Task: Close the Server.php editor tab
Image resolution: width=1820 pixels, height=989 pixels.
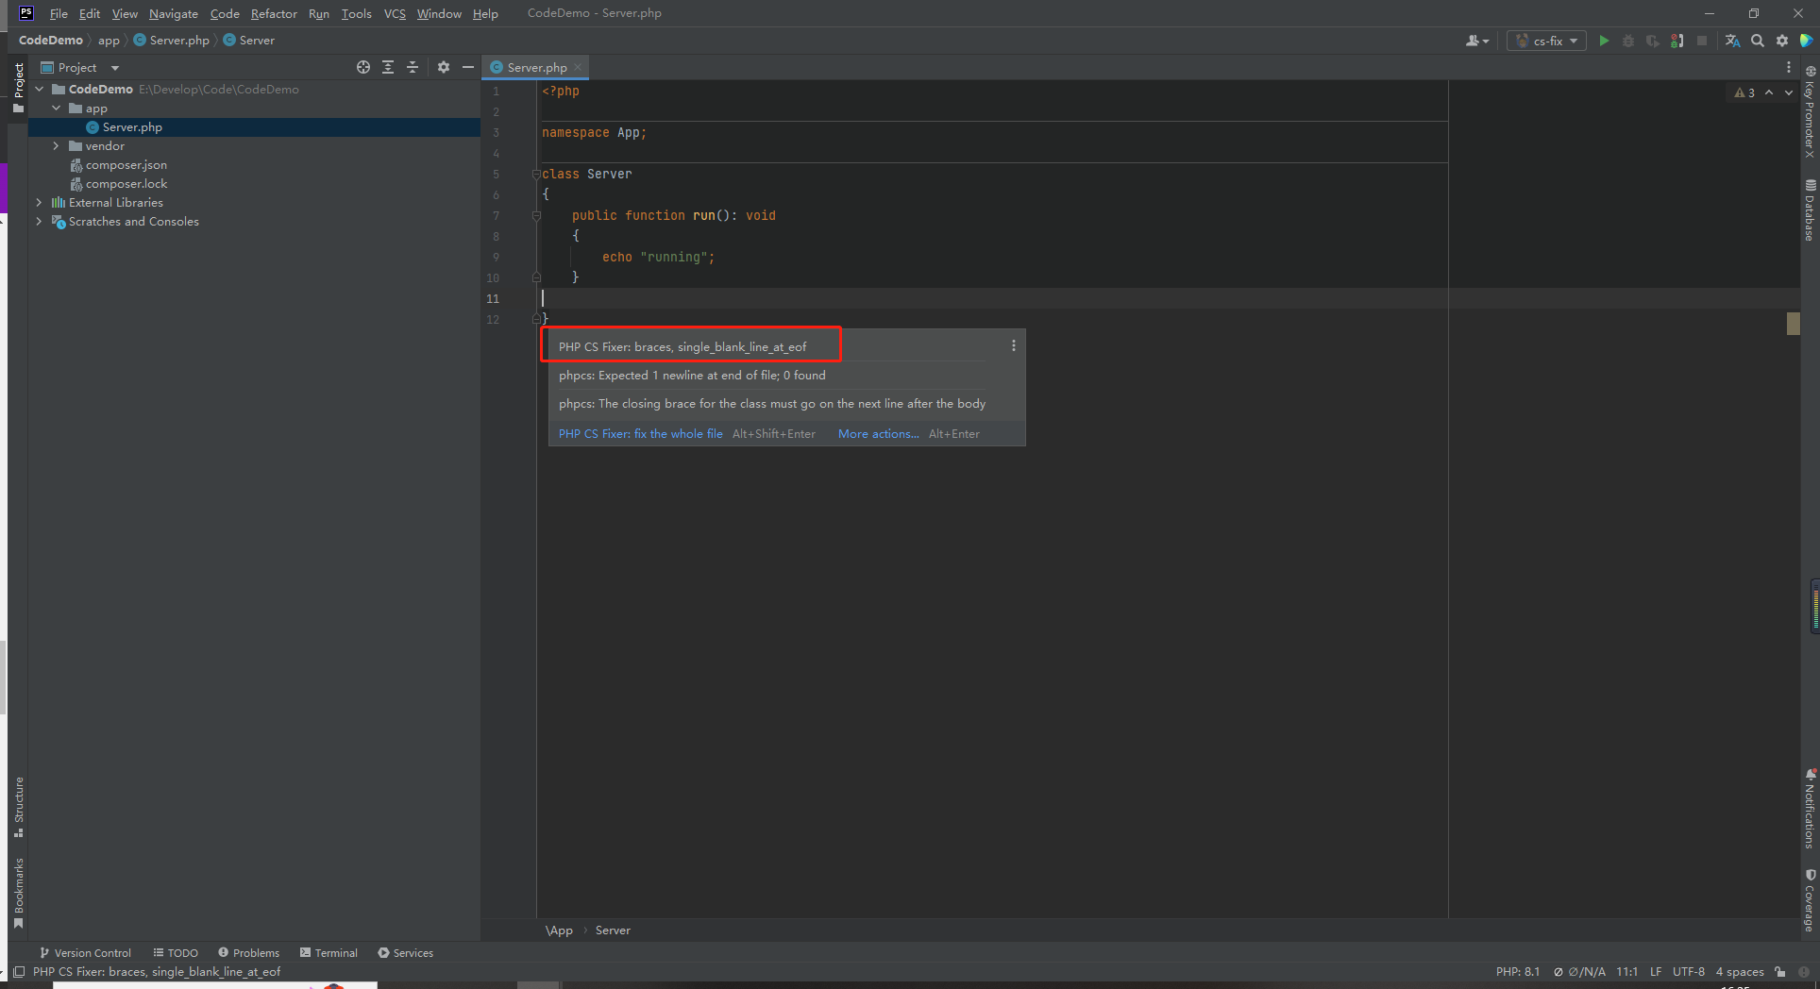Action: (x=578, y=67)
